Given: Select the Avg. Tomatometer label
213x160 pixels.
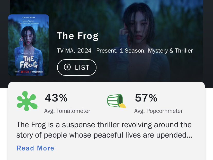Looking at the screenshot, I should [67, 111].
